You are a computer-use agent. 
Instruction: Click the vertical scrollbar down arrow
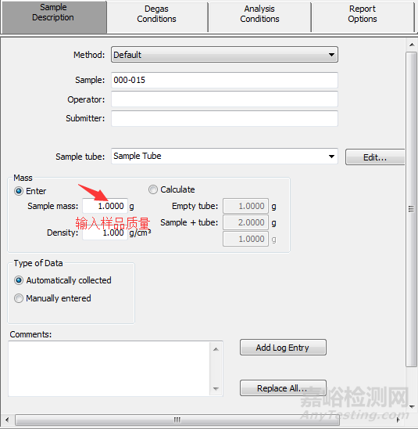412,407
